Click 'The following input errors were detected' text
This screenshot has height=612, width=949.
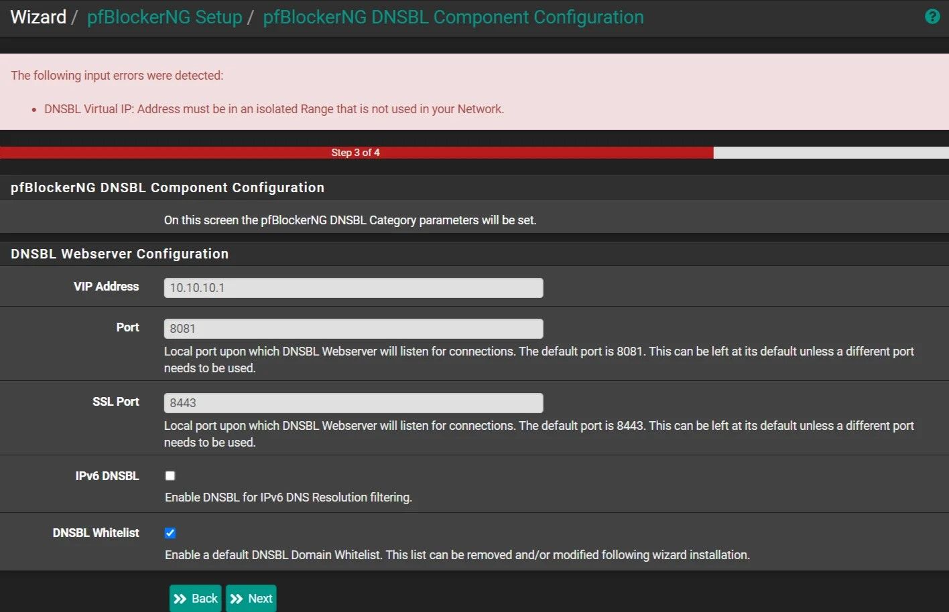pos(117,76)
